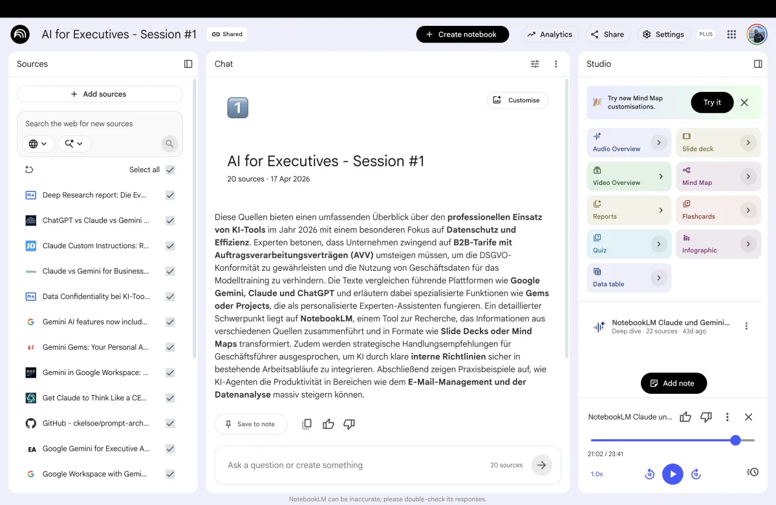Screen dimensions: 776x505
Task: Click Try it for Mind Map
Action: pyautogui.click(x=712, y=102)
